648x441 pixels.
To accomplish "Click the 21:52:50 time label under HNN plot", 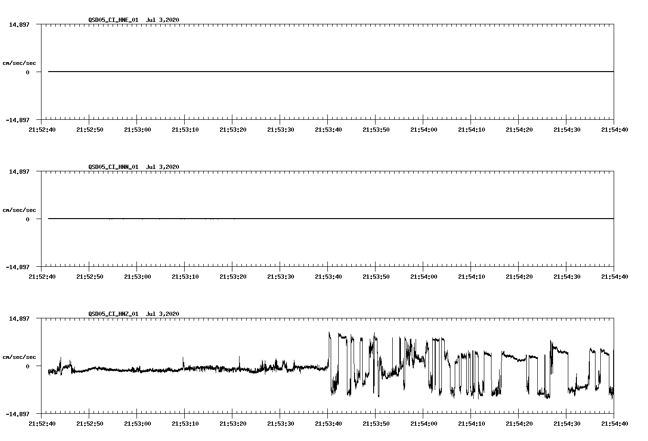I will (x=90, y=276).
